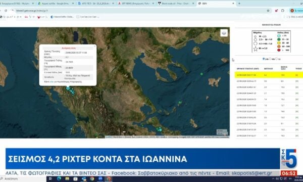Click the orange 60-100 km depth swatch
This screenshot has width=303, height=182.
[279, 47]
